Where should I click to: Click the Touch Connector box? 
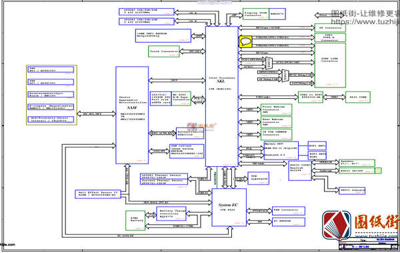pyautogui.click(x=164, y=51)
